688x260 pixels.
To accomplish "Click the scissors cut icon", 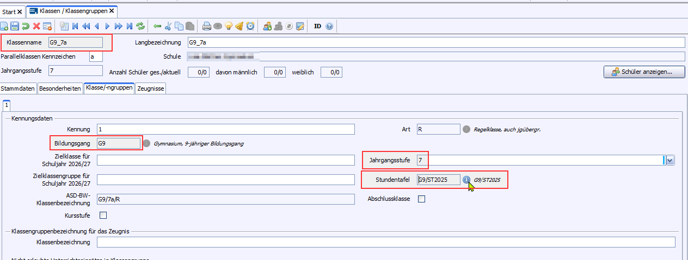I will (x=168, y=26).
